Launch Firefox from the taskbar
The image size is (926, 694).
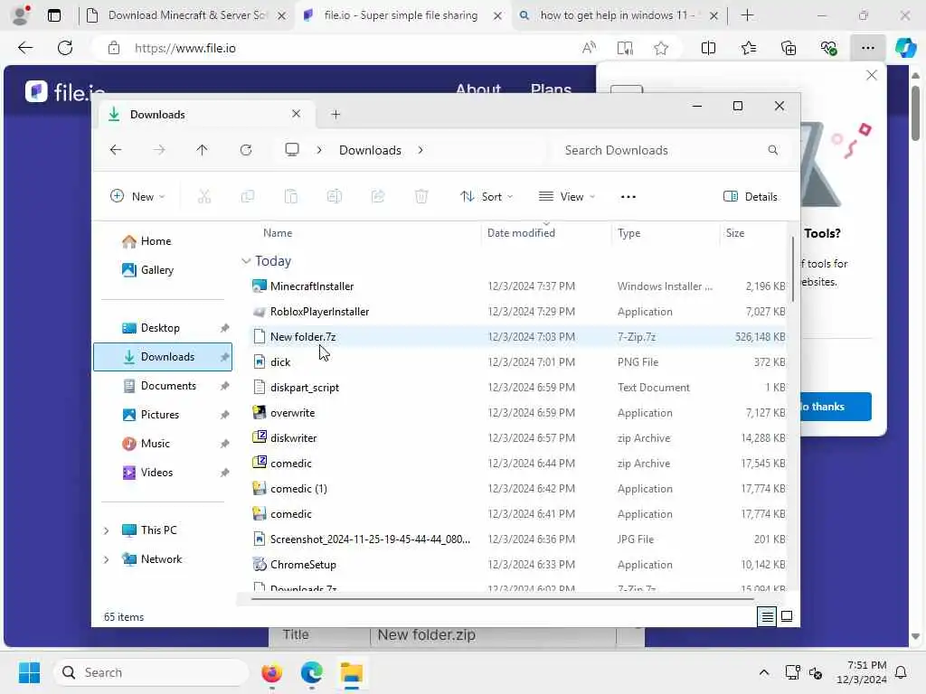click(x=271, y=672)
